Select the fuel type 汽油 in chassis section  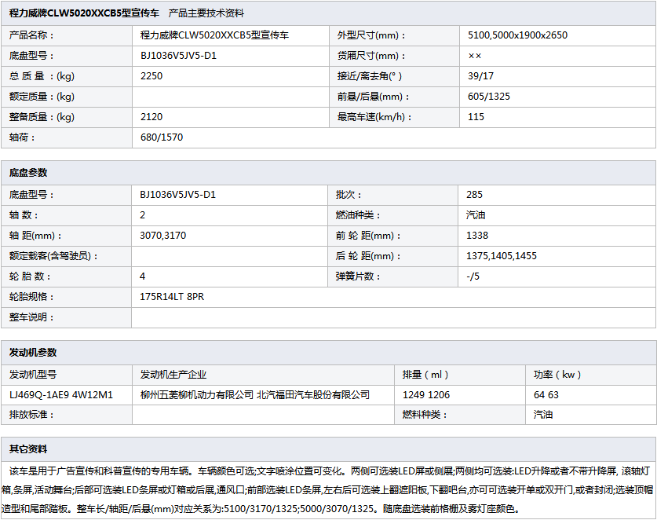tap(476, 215)
